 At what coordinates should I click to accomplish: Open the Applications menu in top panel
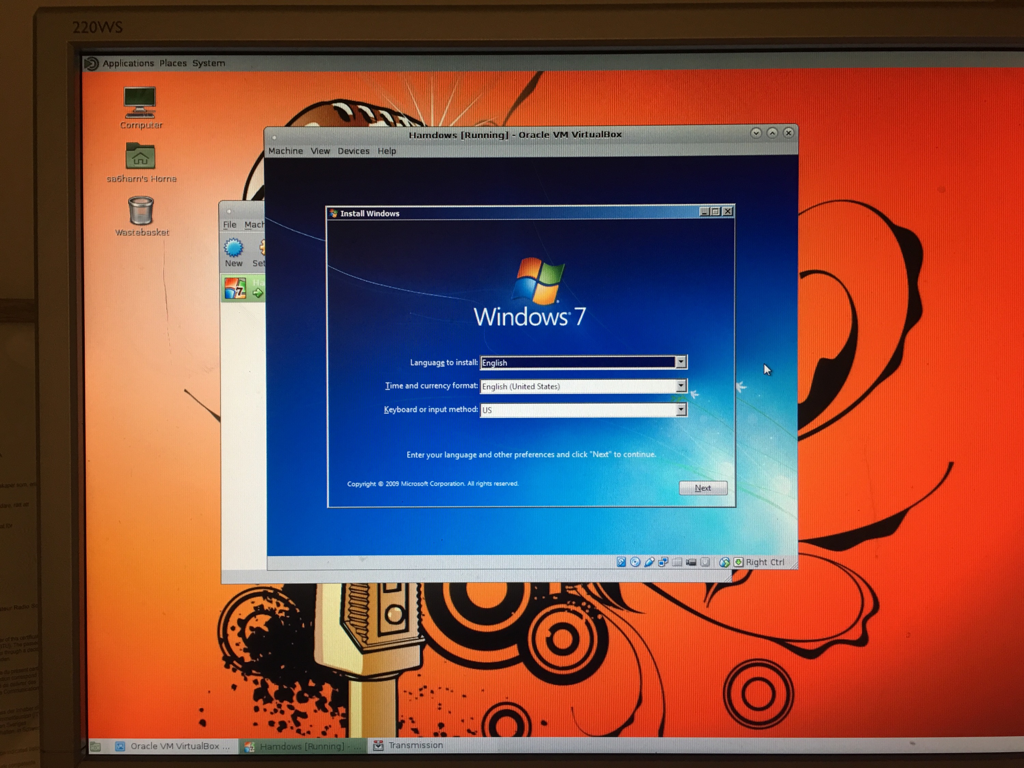coord(128,63)
